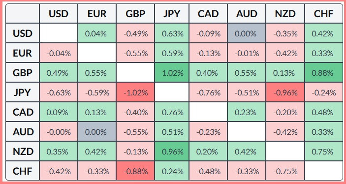Select JPY versus GBP cell showing -1.02%
The image size is (346, 184).
(x=135, y=92)
